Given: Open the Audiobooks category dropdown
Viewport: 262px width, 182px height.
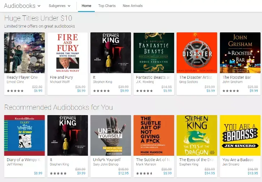Looking at the screenshot, I should click(x=22, y=6).
